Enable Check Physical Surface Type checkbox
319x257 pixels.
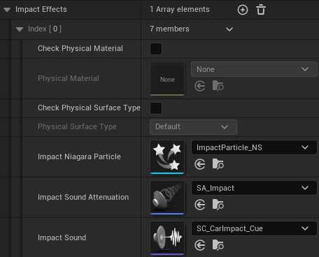(156, 108)
